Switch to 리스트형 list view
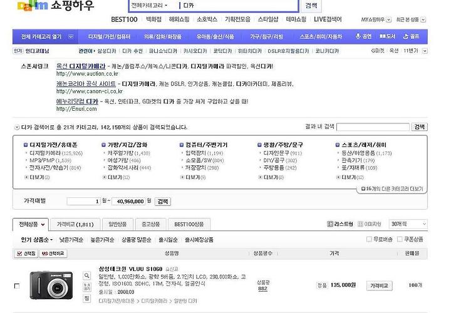This screenshot has height=313, width=451. pyautogui.click(x=340, y=224)
